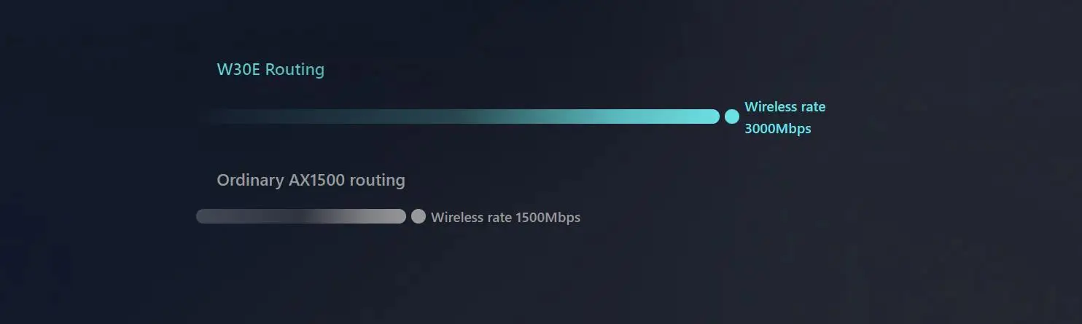Click the rounded left end of the gray bar

[203, 216]
